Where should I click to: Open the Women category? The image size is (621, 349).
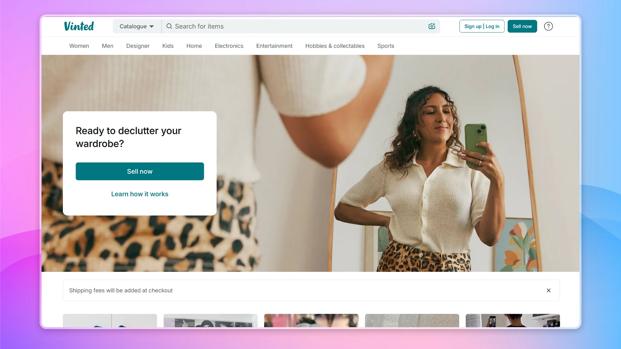[79, 46]
